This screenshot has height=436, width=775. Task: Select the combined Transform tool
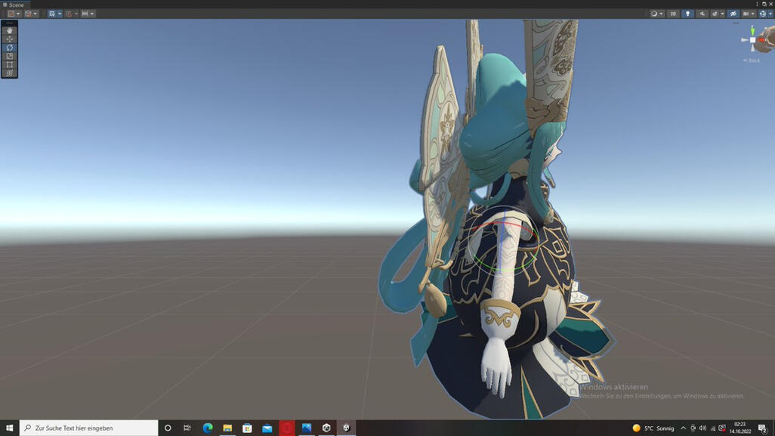pos(10,73)
